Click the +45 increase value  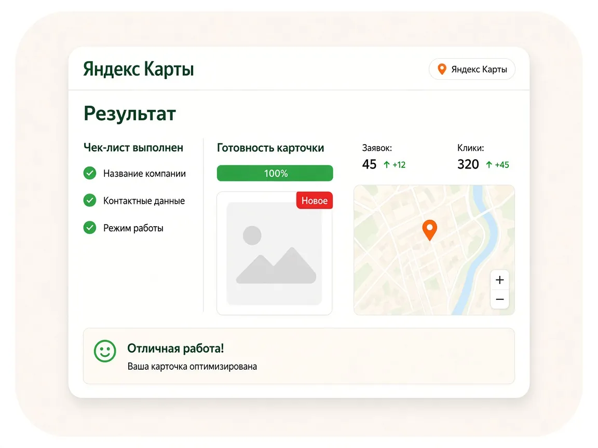pyautogui.click(x=502, y=164)
